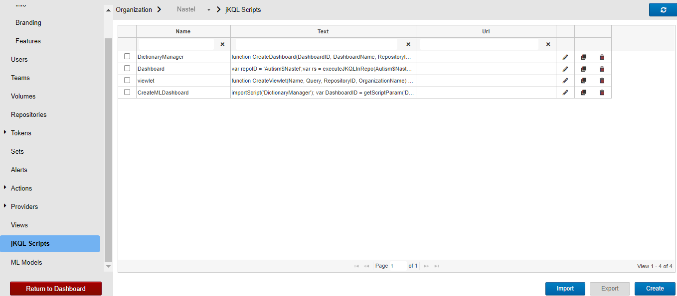677x296 pixels.
Task: Click the text cell starting with 'var repoID'
Action: (x=323, y=69)
